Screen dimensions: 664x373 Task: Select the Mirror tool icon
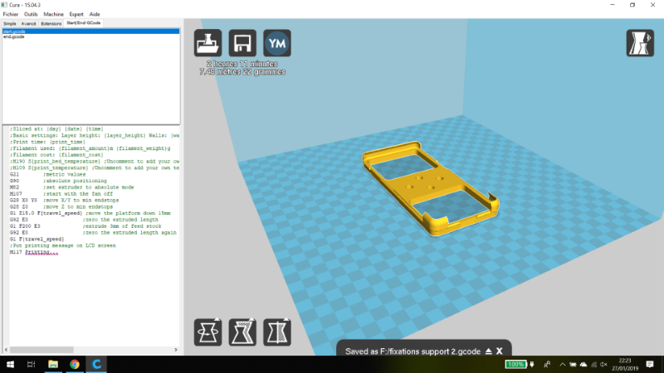click(x=276, y=332)
